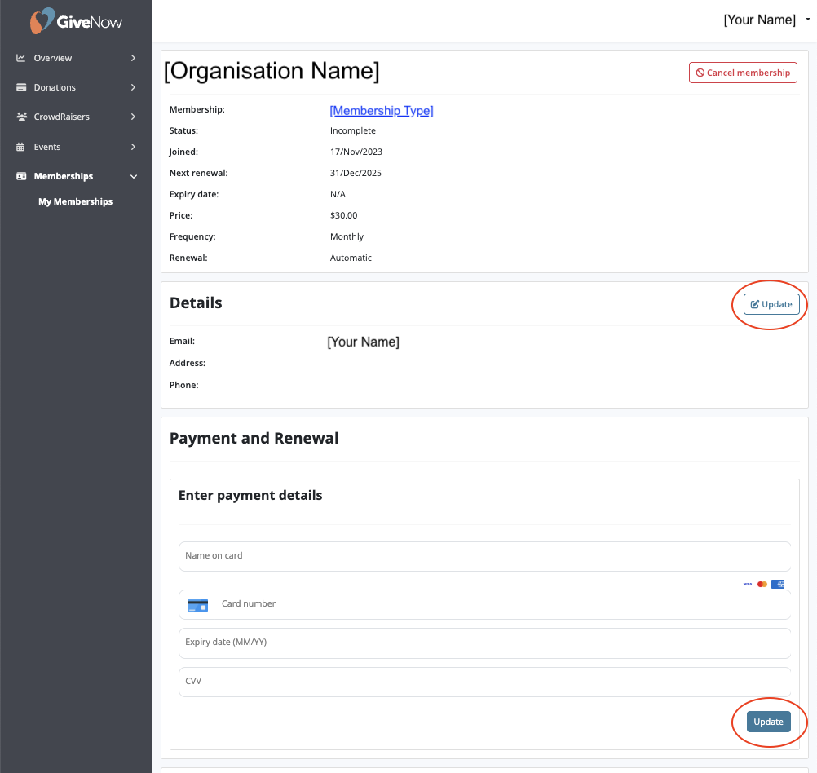Click the CrowdRaisers people icon
The width and height of the screenshot is (817, 773).
point(21,117)
